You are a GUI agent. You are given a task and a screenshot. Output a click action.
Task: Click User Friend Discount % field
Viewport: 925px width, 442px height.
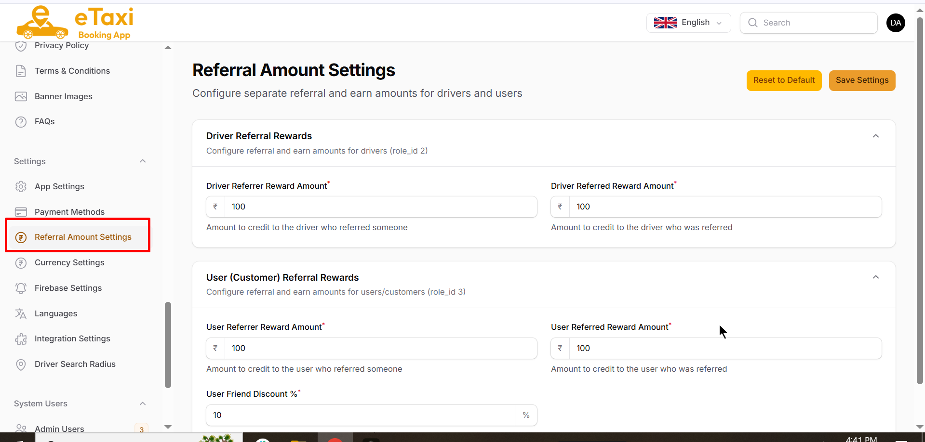point(361,415)
